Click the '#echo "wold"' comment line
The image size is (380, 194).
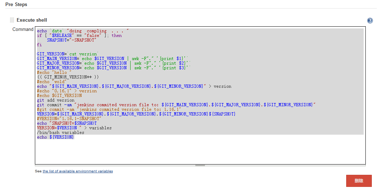tap(52, 82)
